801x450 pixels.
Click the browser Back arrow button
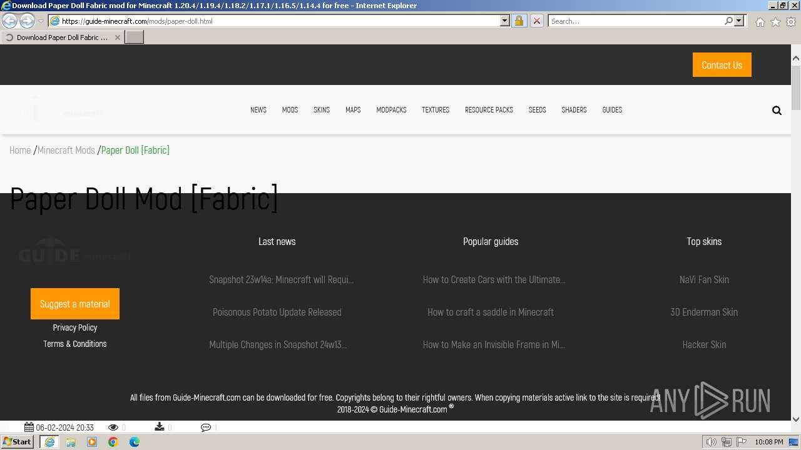(9, 21)
